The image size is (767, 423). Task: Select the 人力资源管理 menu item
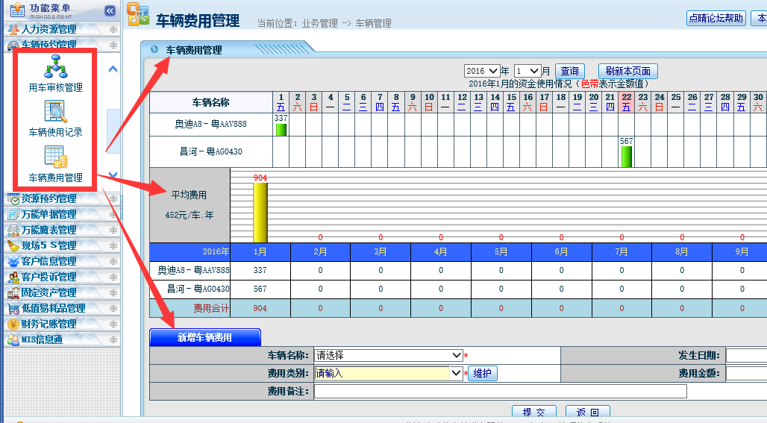[x=49, y=29]
